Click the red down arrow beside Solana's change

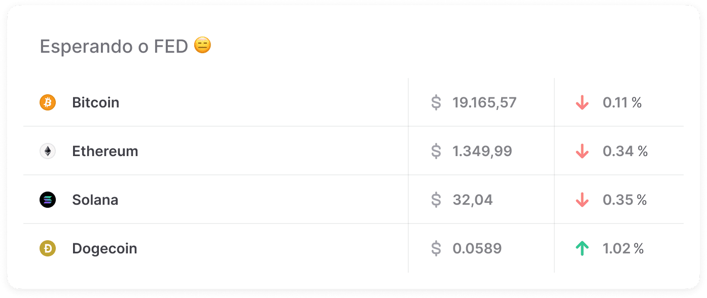point(582,199)
